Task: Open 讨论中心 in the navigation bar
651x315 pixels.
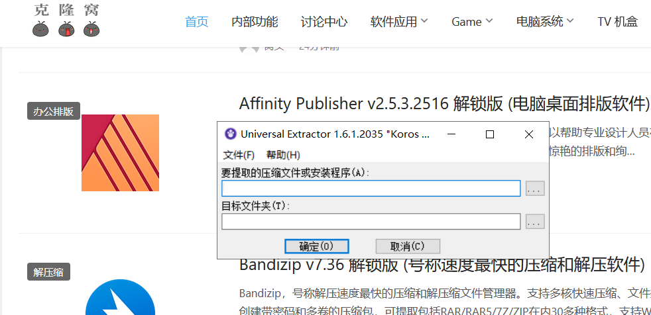Action: (x=324, y=22)
